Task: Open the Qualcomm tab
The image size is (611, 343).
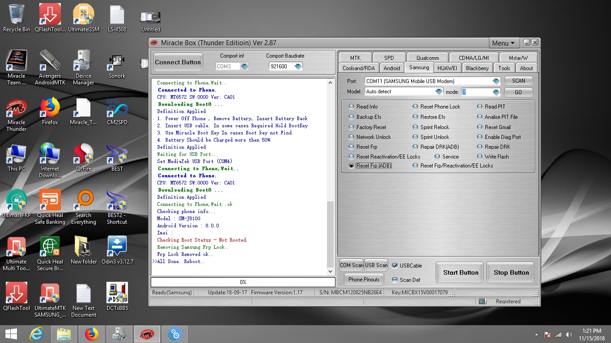Action: pyautogui.click(x=428, y=58)
